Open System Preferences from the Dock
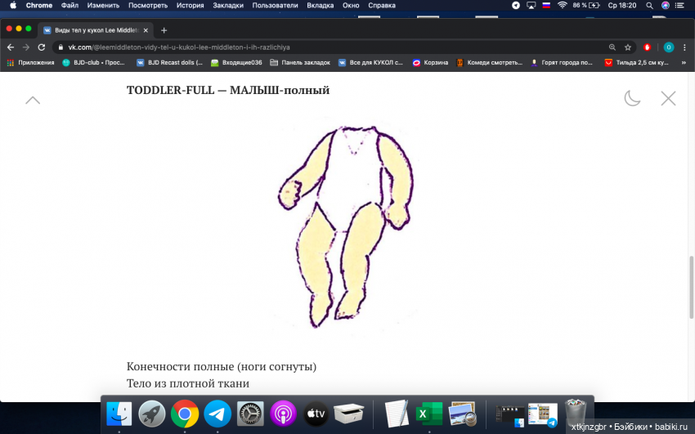Image resolution: width=695 pixels, height=434 pixels. (250, 414)
